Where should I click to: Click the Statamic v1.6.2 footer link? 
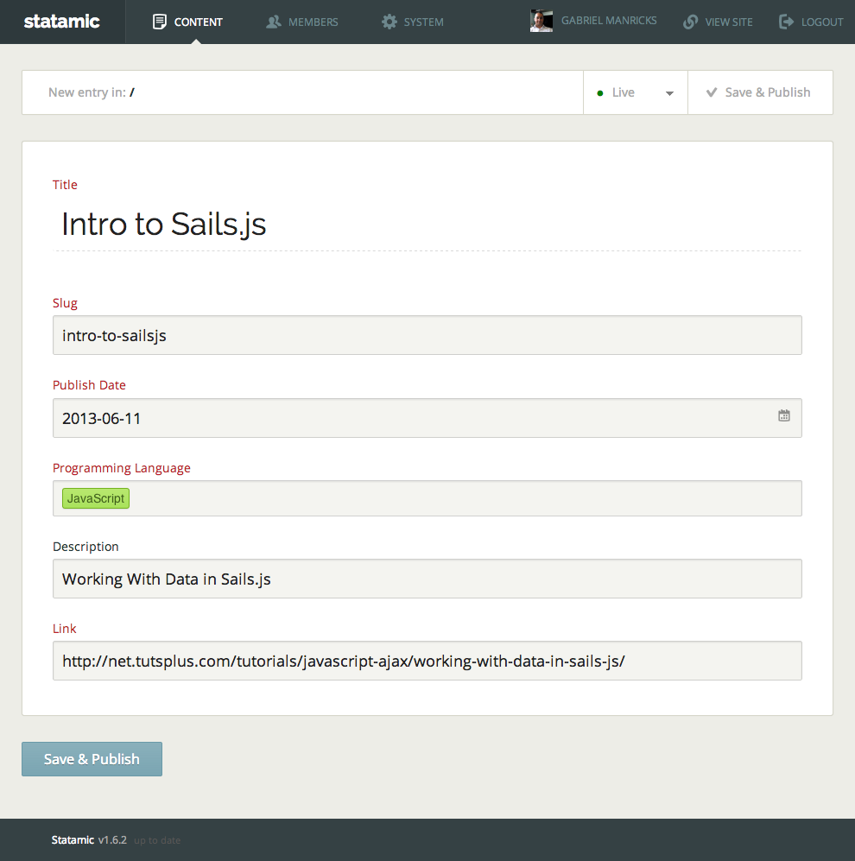(x=88, y=839)
